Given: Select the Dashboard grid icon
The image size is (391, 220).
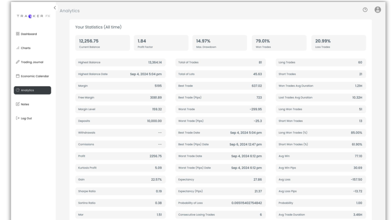Looking at the screenshot, I should tap(17, 34).
